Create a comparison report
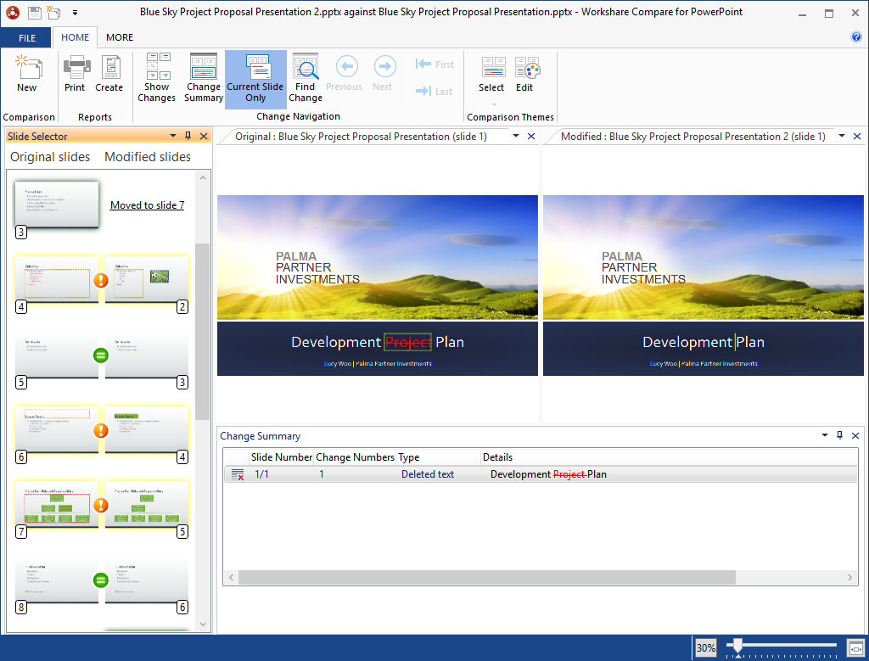Screen dimensions: 869x661 tap(109, 74)
